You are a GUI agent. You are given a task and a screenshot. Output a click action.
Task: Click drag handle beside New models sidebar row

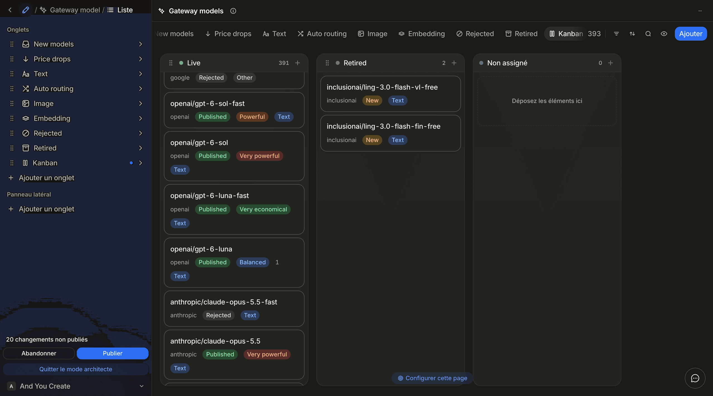(x=12, y=44)
